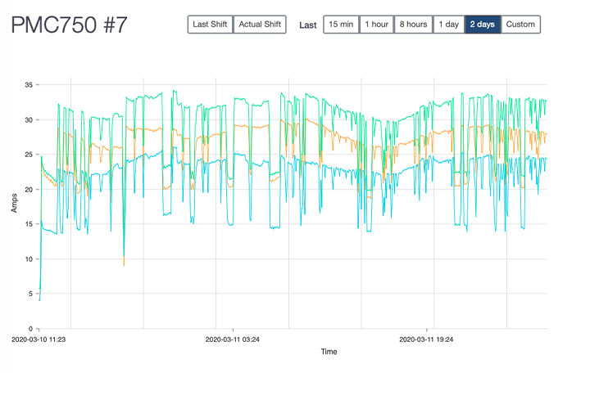Click the 35 value on the y-axis
The image size is (590, 409).
point(27,85)
